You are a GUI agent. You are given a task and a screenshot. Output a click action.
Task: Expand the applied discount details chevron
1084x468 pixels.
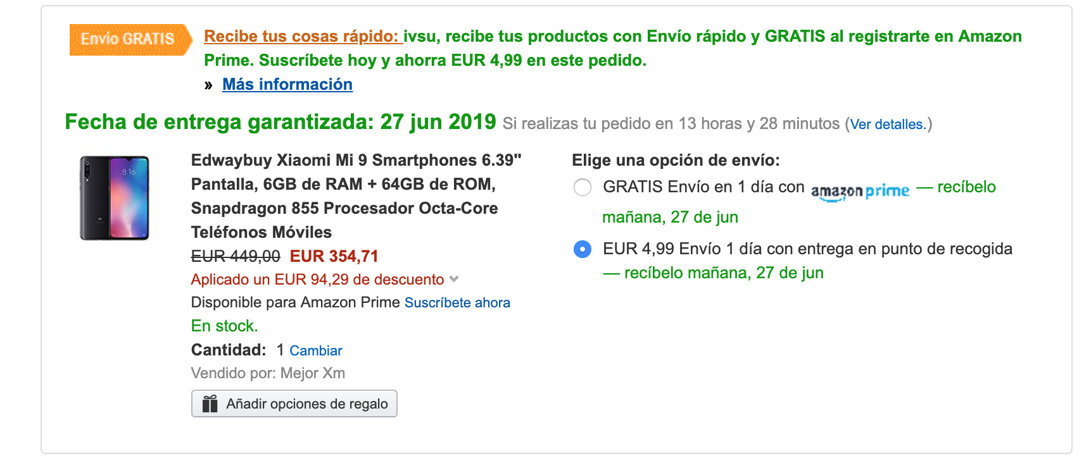click(x=453, y=279)
